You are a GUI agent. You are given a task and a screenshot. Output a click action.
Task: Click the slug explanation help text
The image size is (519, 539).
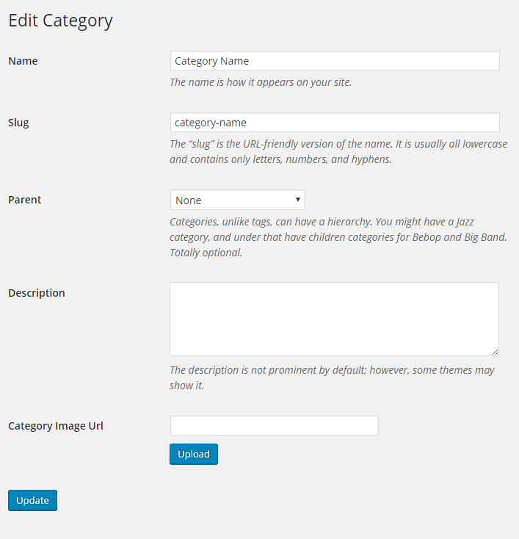338,151
